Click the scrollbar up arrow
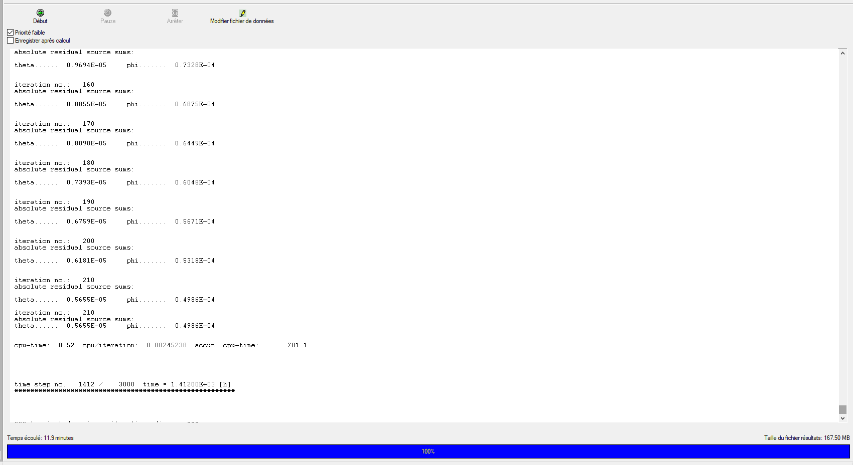This screenshot has width=853, height=465. (842, 52)
